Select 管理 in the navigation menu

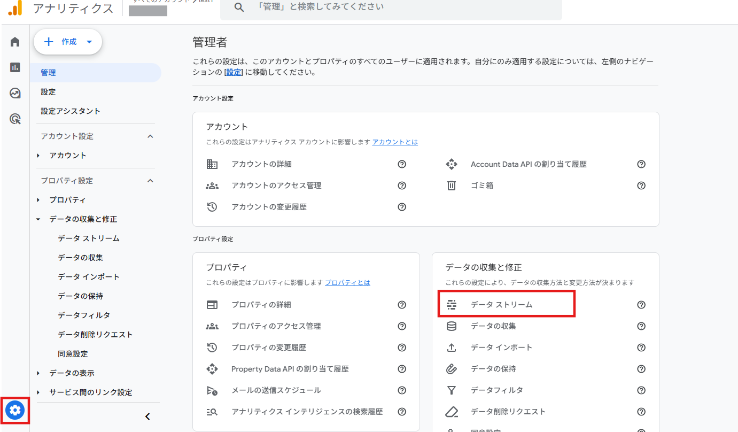point(96,73)
